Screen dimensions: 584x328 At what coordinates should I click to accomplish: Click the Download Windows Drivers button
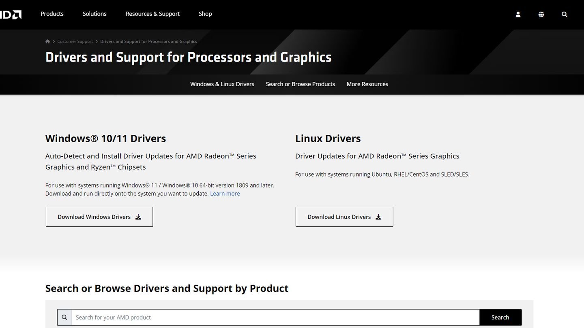pos(99,217)
